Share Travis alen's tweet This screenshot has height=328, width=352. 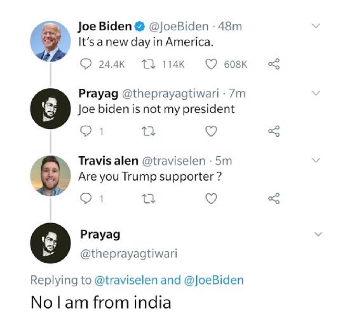[x=274, y=199]
